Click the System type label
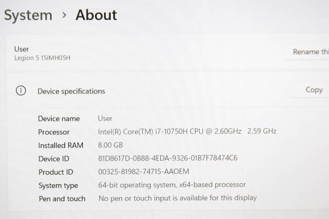This screenshot has width=329, height=219. [58, 186]
